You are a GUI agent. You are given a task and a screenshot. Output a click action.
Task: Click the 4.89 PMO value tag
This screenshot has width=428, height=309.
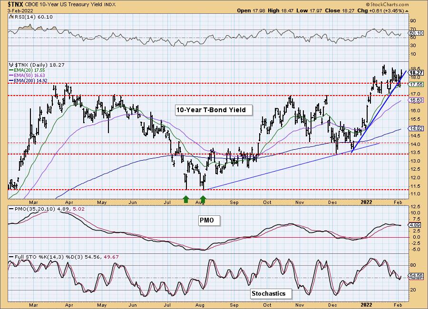pos(416,225)
